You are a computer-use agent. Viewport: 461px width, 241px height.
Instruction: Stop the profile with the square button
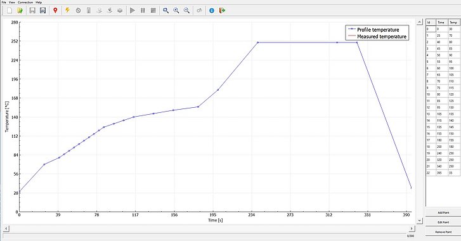pyautogui.click(x=153, y=11)
